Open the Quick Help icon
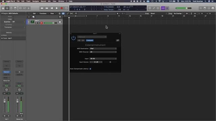The height and width of the screenshot is (121, 216). pos(11,8)
